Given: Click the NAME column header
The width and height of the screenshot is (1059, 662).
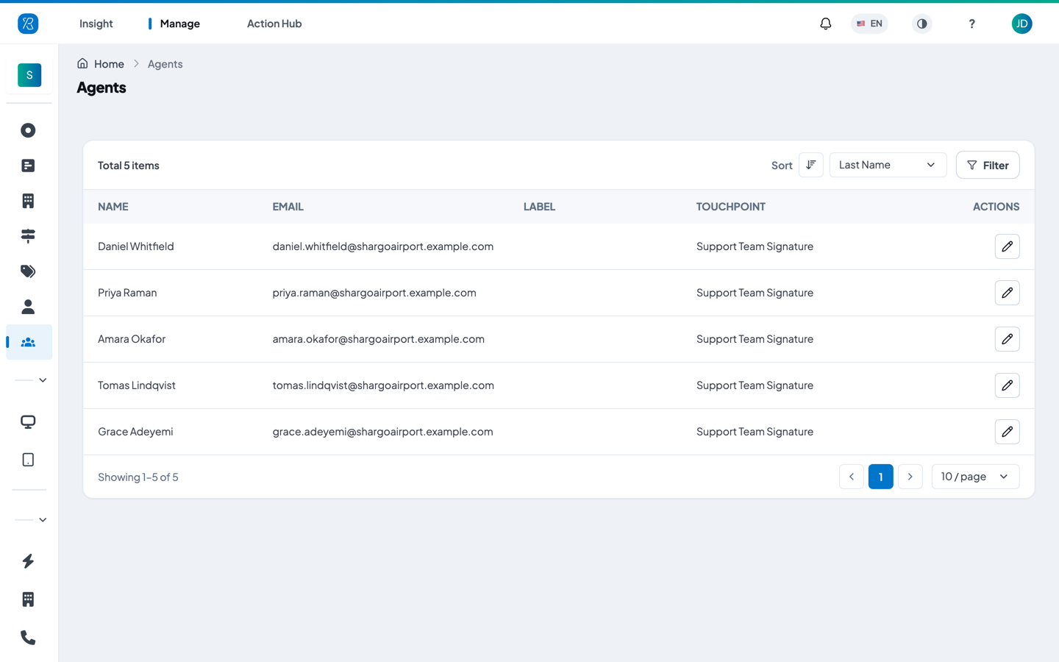Looking at the screenshot, I should [113, 207].
